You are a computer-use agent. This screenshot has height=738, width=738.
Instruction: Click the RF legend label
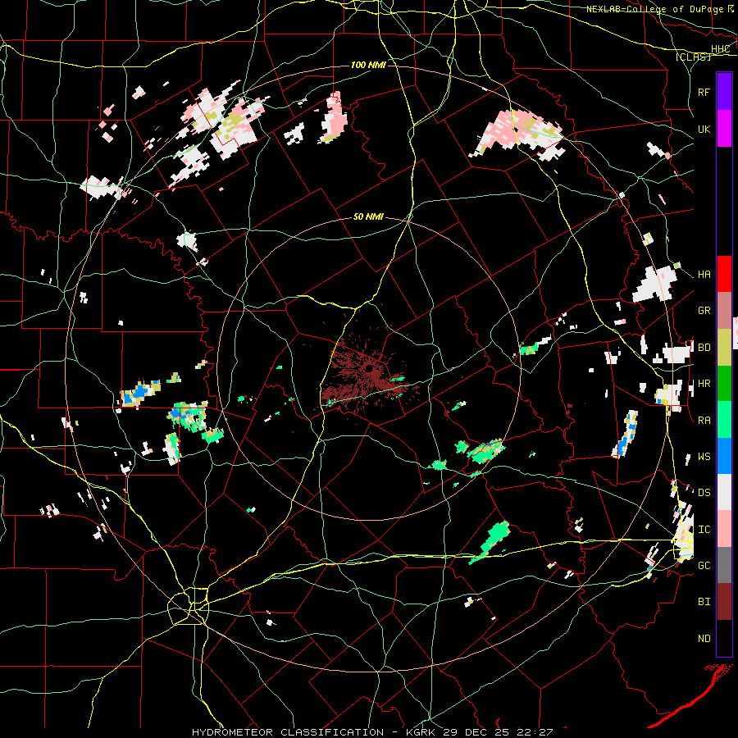(x=704, y=92)
